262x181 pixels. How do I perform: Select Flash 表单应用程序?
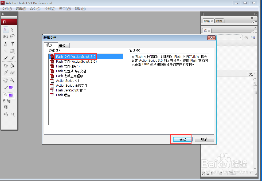pyautogui.click(x=85, y=76)
